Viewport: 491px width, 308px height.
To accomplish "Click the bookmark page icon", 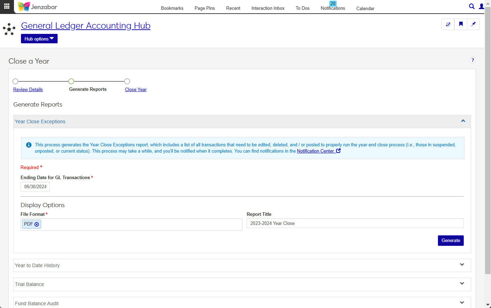I will point(461,24).
